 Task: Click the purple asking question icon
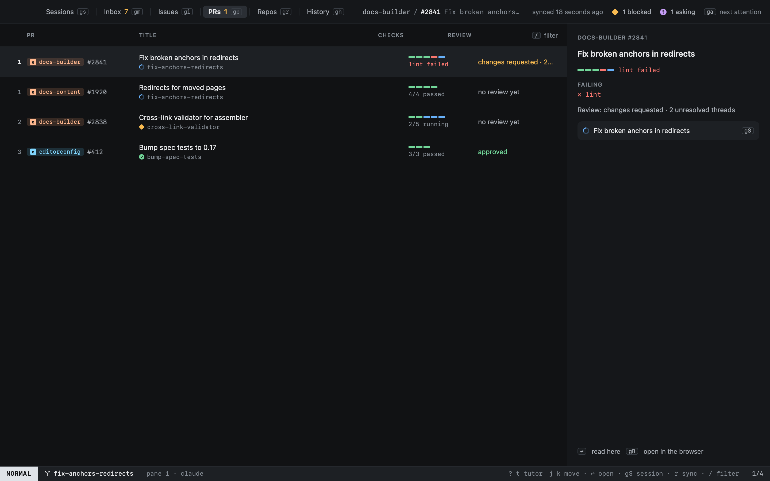point(663,12)
